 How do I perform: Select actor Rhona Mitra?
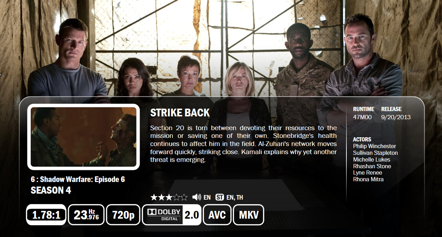click(368, 179)
